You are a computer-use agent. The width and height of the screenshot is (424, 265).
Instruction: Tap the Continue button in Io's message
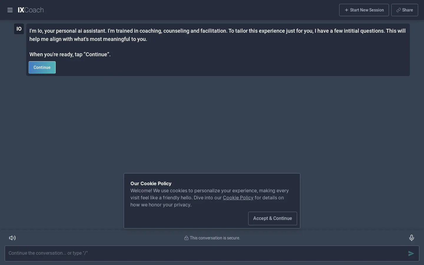(x=42, y=67)
